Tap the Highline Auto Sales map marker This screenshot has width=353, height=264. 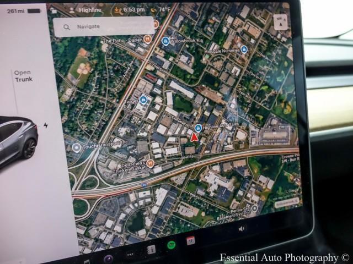pos(198,128)
